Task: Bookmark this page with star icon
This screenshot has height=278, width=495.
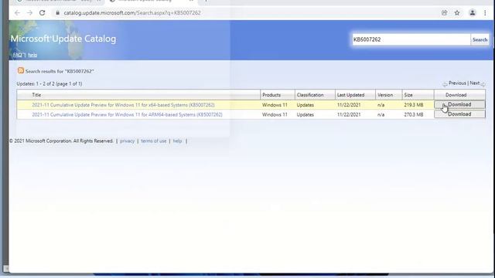Action: [x=457, y=13]
